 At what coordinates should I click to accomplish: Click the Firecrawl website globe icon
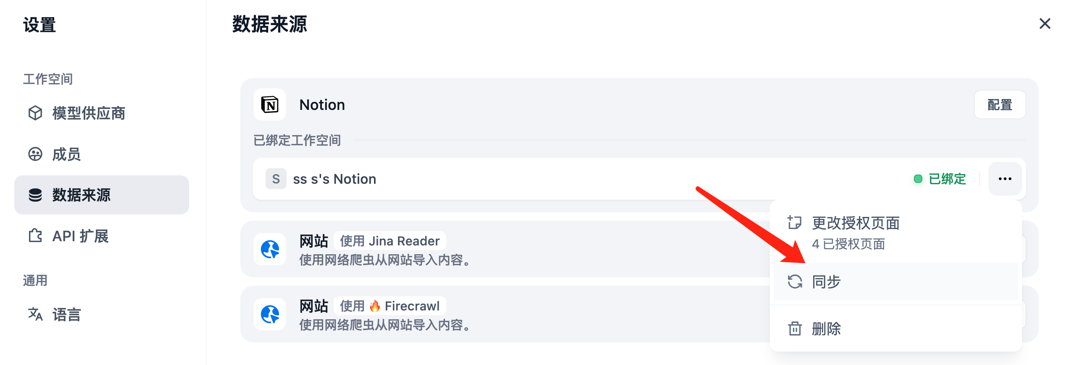(x=270, y=314)
